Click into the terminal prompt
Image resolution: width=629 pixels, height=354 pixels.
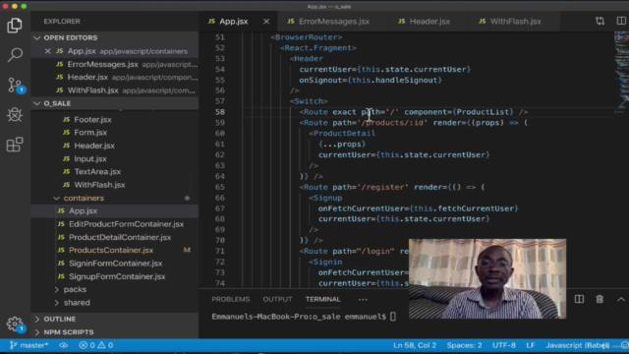(x=393, y=317)
